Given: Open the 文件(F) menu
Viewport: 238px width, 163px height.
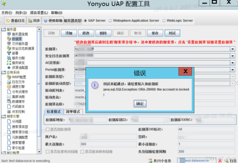Looking at the screenshot, I should pos(7,13).
